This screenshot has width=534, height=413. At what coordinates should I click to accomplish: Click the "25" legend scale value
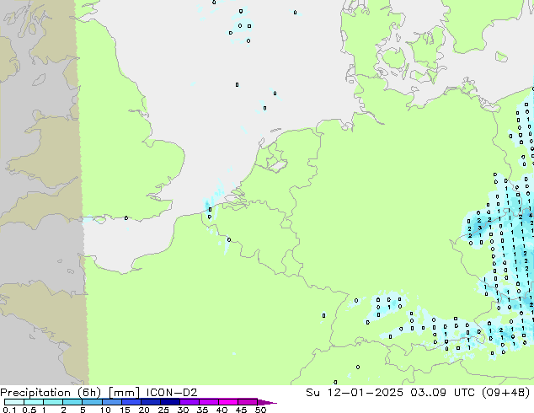[x=163, y=410]
